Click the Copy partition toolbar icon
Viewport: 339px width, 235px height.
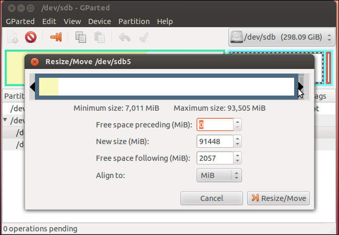[x=81, y=37]
